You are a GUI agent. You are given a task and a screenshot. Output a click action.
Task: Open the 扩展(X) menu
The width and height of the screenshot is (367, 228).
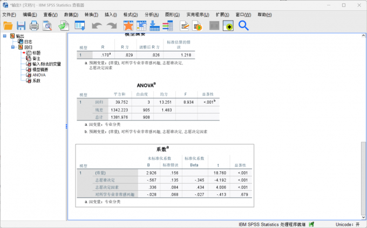pyautogui.click(x=222, y=15)
